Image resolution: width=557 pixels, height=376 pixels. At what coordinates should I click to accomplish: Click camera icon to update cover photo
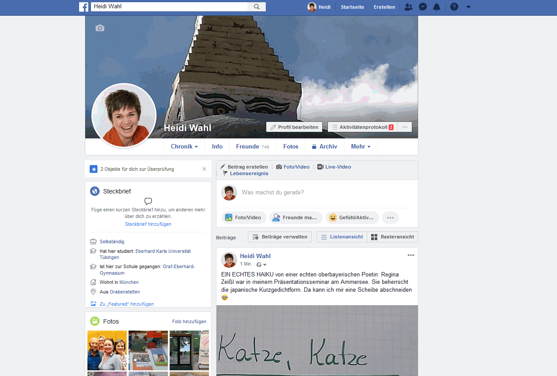pos(100,28)
